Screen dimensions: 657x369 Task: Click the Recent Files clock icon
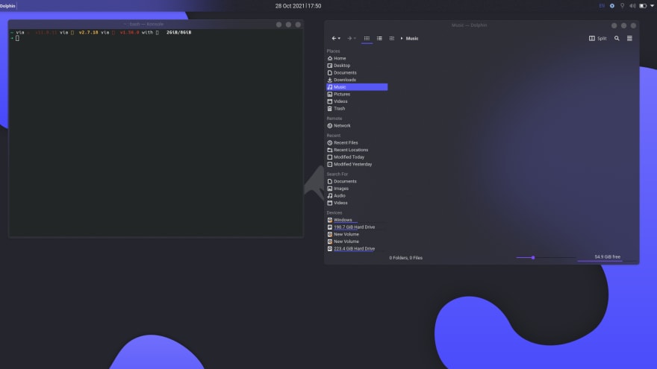point(330,142)
